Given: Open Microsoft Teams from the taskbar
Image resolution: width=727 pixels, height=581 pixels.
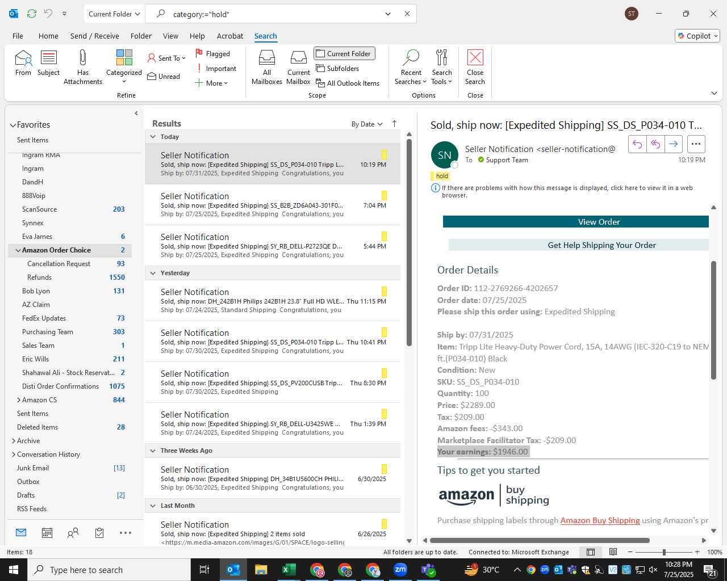Looking at the screenshot, I should [428, 570].
